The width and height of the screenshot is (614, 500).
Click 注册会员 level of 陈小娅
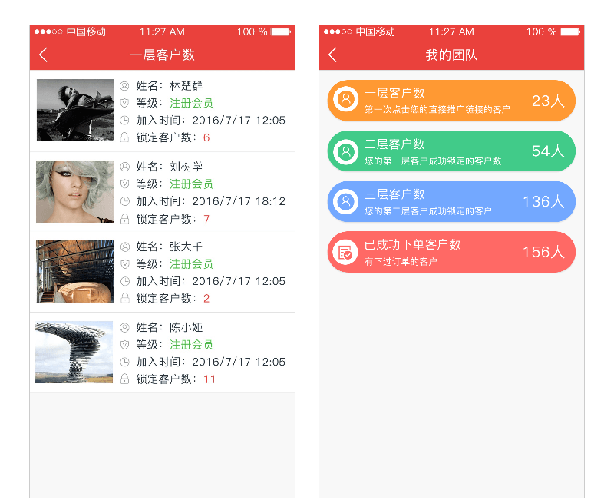[x=191, y=345]
